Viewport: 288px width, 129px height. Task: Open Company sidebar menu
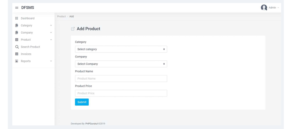pyautogui.click(x=27, y=33)
